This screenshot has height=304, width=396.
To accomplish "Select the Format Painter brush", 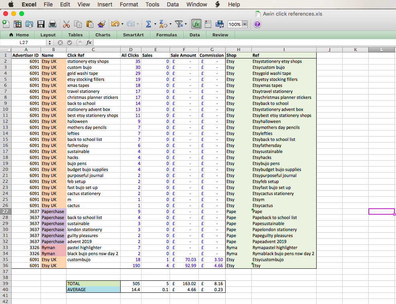I will pyautogui.click(x=101, y=24).
